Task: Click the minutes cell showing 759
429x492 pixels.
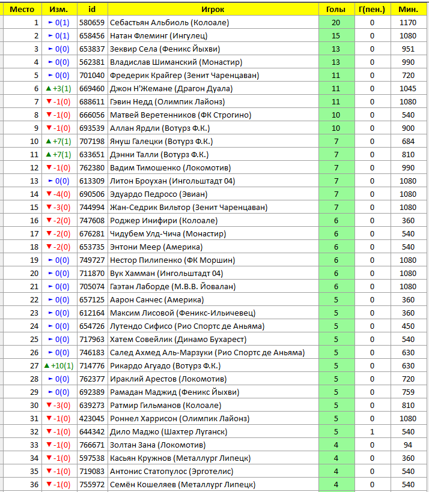Action: click(408, 392)
